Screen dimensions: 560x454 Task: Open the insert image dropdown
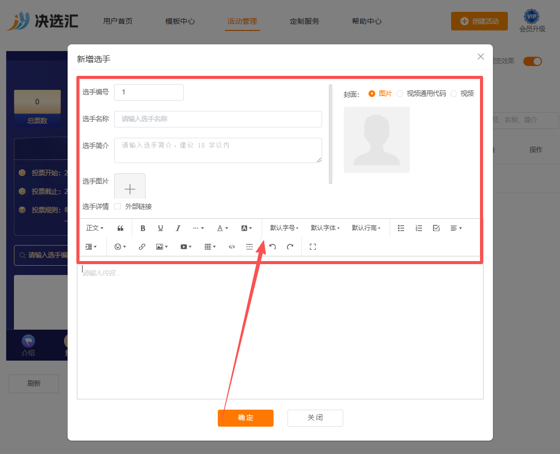point(162,247)
